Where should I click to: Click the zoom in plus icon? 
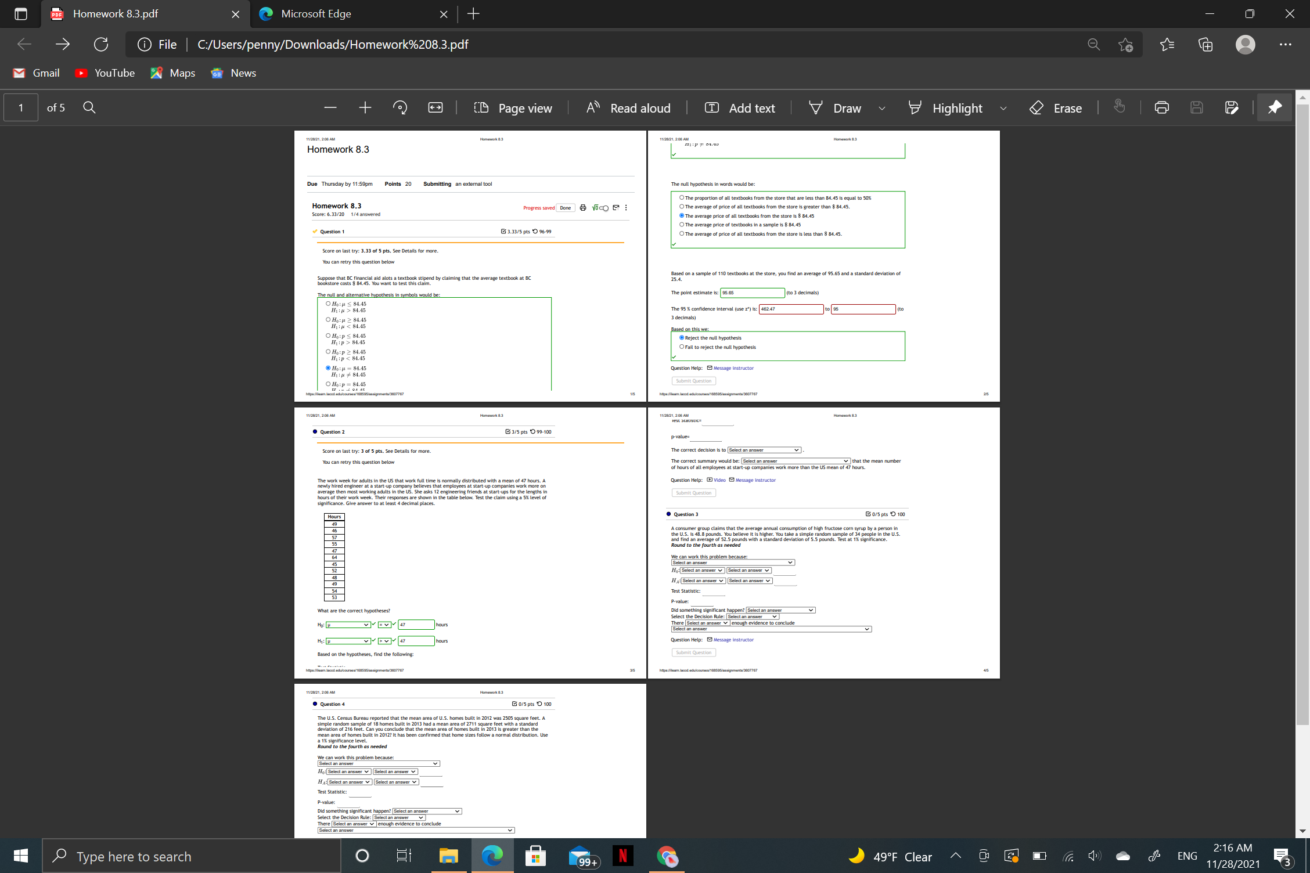(x=365, y=108)
